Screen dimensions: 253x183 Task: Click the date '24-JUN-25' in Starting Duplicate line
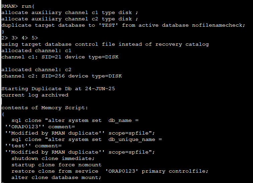pos(100,89)
